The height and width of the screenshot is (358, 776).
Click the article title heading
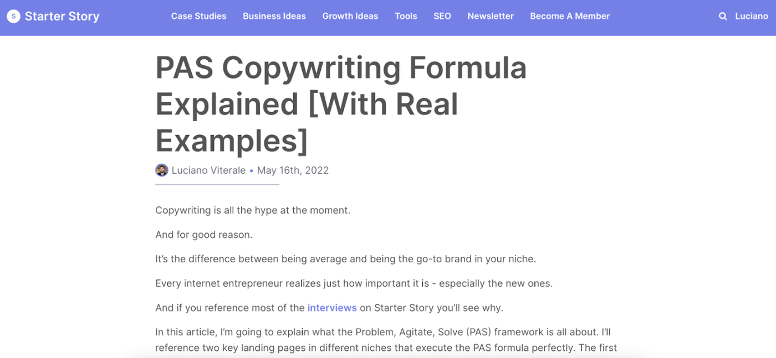[x=341, y=104]
